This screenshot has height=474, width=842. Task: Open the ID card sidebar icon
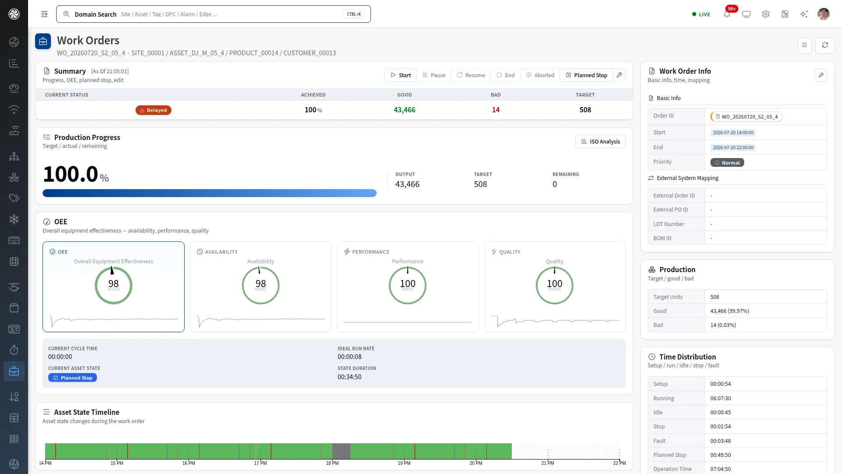pos(14,329)
